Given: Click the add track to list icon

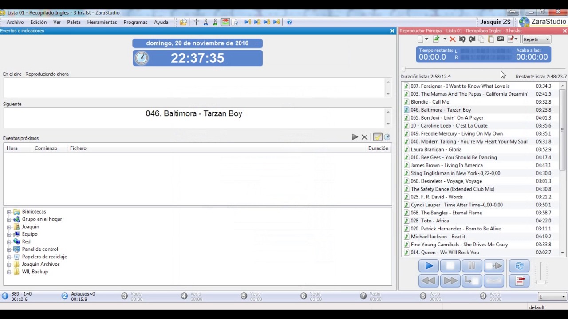Looking at the screenshot, I should coord(436,39).
